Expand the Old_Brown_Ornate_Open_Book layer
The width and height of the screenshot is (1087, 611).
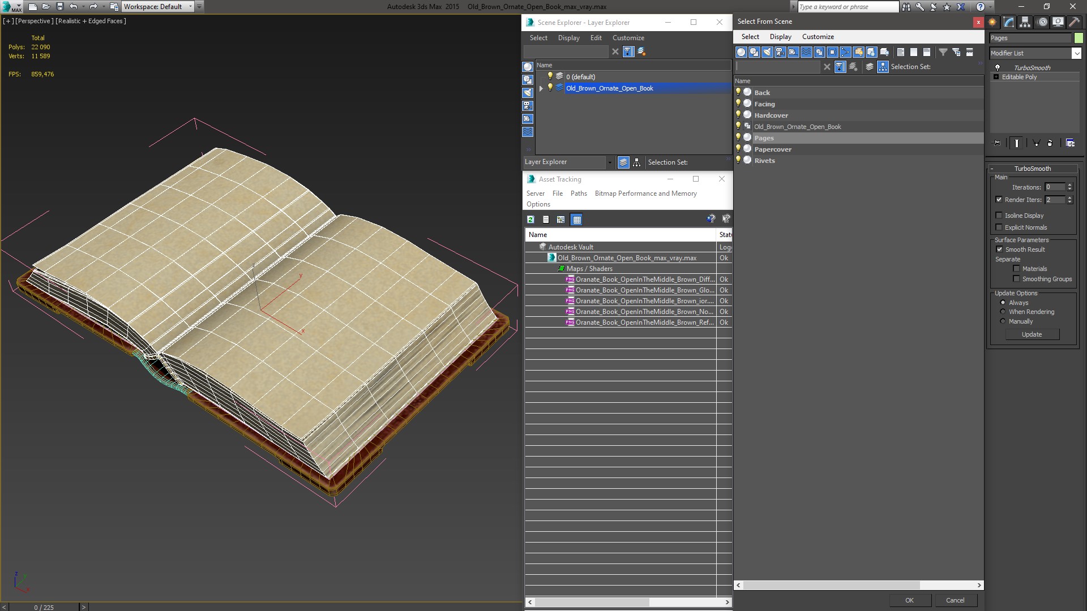(541, 88)
